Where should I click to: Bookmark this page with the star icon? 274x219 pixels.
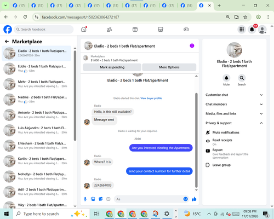coord(245,17)
